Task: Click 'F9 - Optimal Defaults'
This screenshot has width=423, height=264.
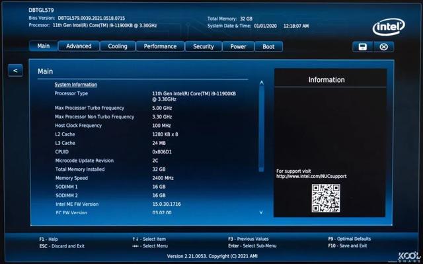Action: (350, 239)
